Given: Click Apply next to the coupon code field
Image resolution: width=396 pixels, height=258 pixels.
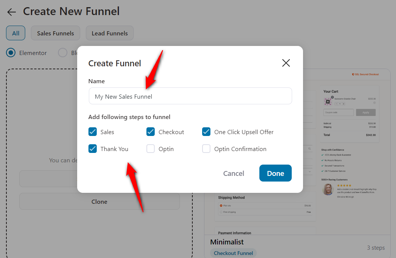Looking at the screenshot, I should pos(366,112).
